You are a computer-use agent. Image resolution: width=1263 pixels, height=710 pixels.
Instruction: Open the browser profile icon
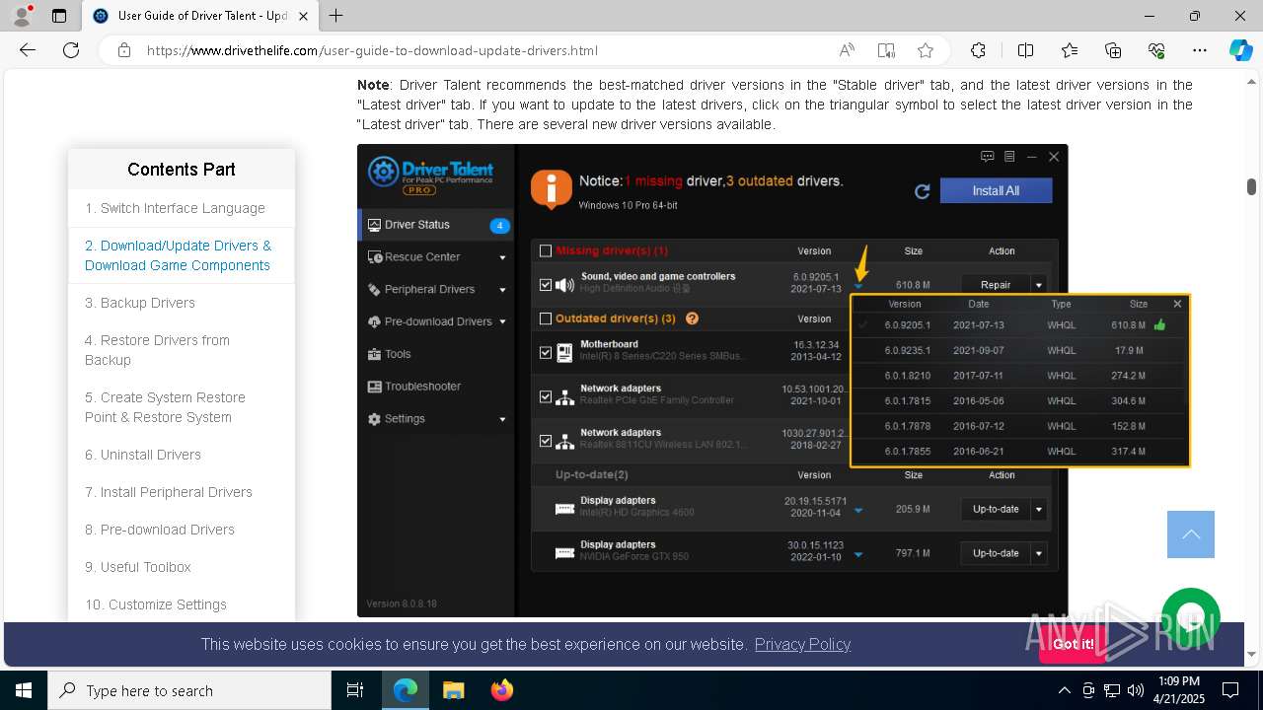pos(22,16)
